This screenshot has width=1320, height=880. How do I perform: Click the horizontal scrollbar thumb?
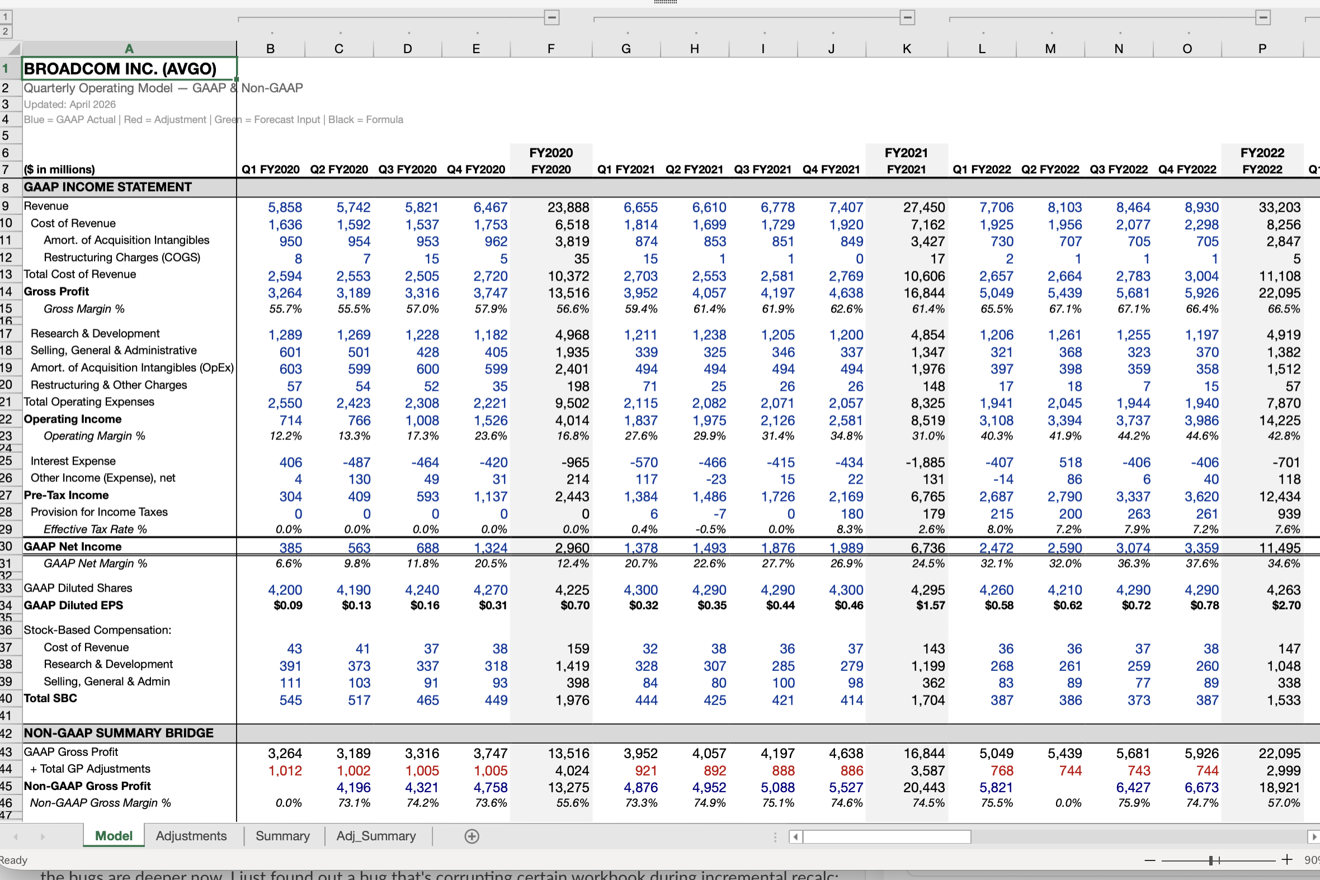(x=886, y=837)
